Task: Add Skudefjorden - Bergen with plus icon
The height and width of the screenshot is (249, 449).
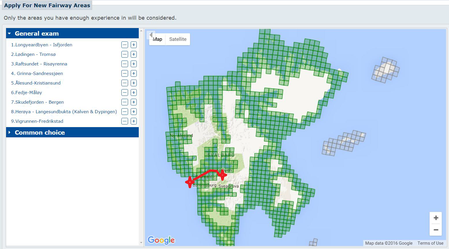Action: [x=134, y=102]
